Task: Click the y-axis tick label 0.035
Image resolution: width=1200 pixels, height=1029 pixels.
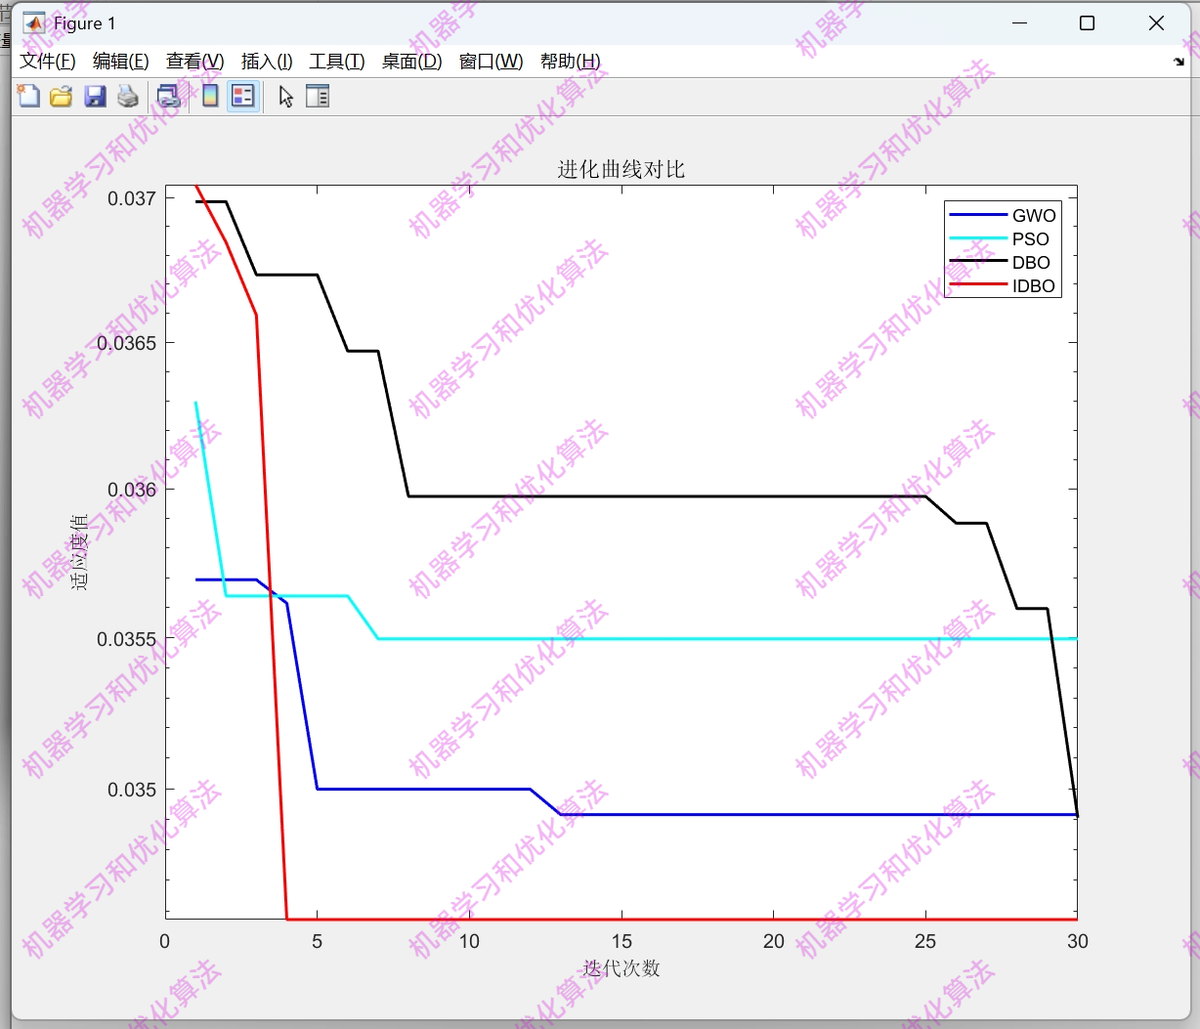Action: [132, 790]
